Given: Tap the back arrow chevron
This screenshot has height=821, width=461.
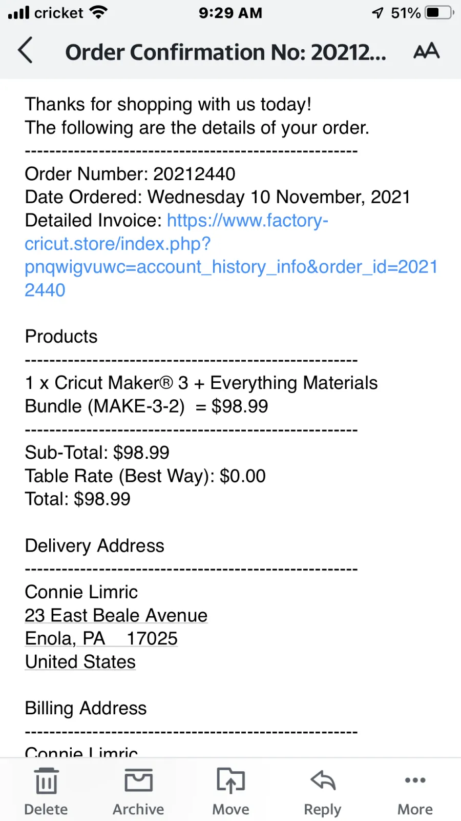Looking at the screenshot, I should pyautogui.click(x=25, y=50).
